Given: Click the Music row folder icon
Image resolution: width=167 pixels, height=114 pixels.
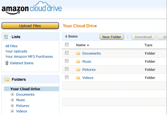Looking at the screenshot, I should click(78, 62).
